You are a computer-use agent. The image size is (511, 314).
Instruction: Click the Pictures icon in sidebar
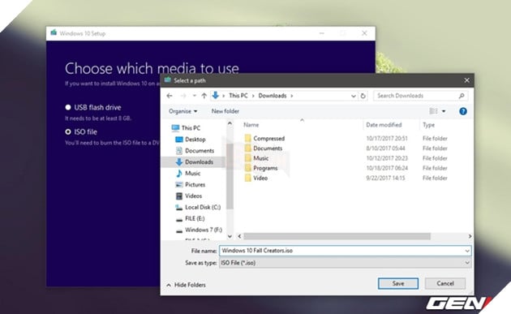[x=179, y=185]
